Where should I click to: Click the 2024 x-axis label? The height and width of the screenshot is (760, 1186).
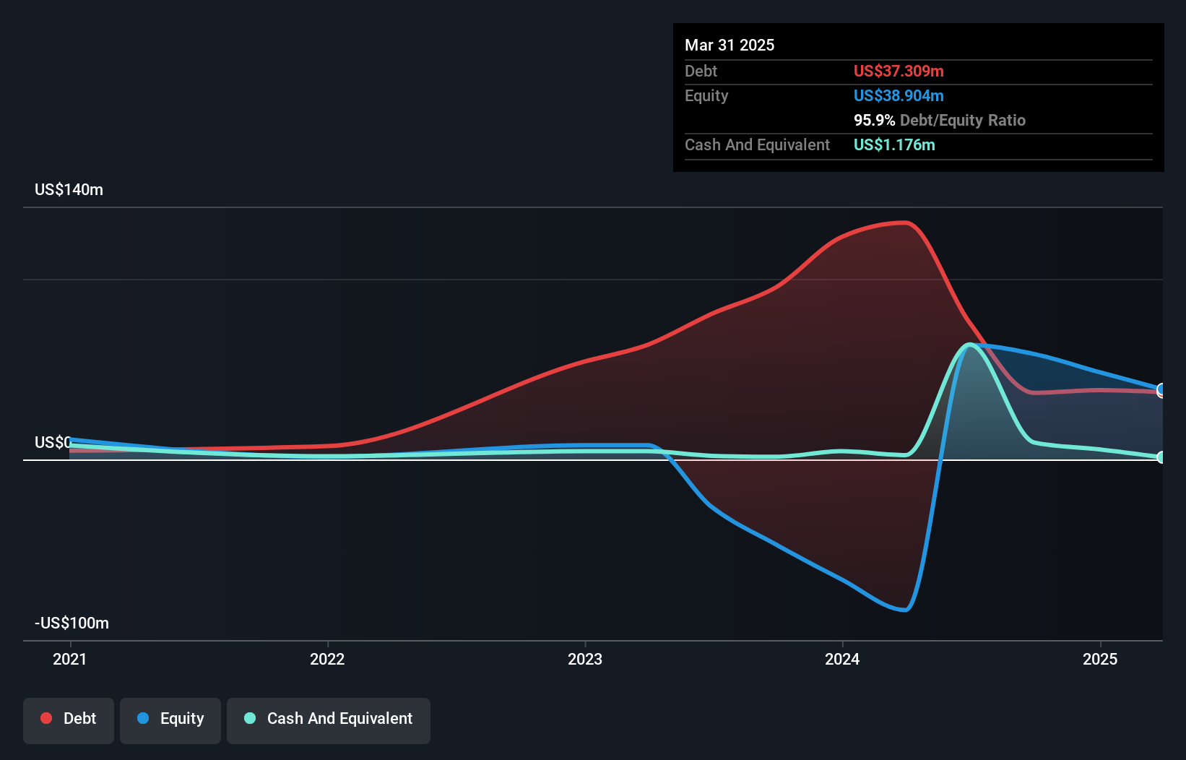click(x=842, y=659)
